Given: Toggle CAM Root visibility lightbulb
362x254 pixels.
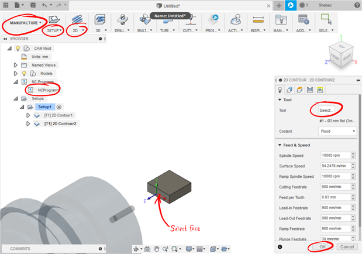Looking at the screenshot, I should 25,49.
